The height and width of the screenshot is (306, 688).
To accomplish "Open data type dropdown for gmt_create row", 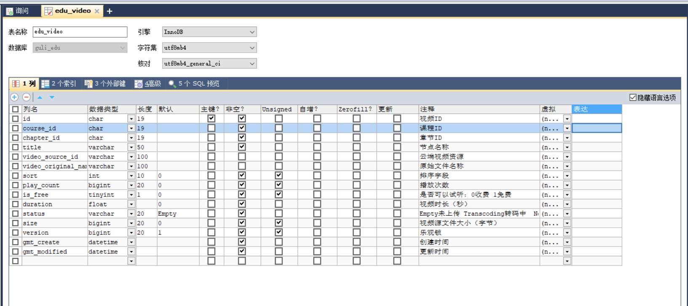I will click(x=131, y=242).
